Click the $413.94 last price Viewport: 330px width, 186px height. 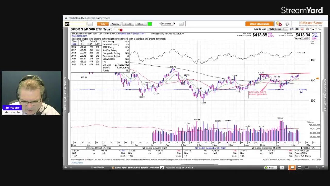click(x=303, y=35)
